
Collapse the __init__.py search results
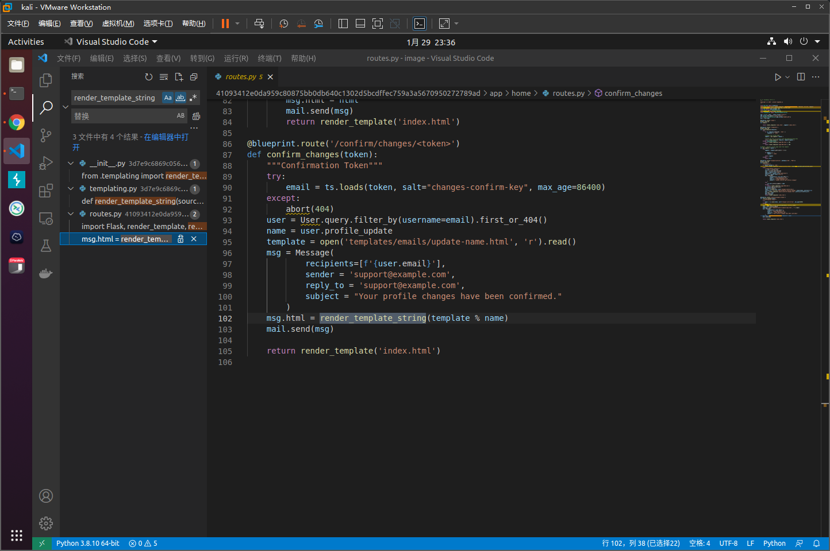(71, 164)
